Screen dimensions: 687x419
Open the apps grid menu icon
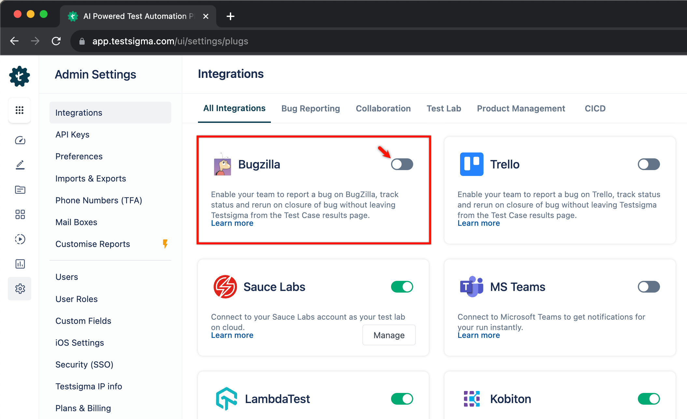click(x=20, y=110)
